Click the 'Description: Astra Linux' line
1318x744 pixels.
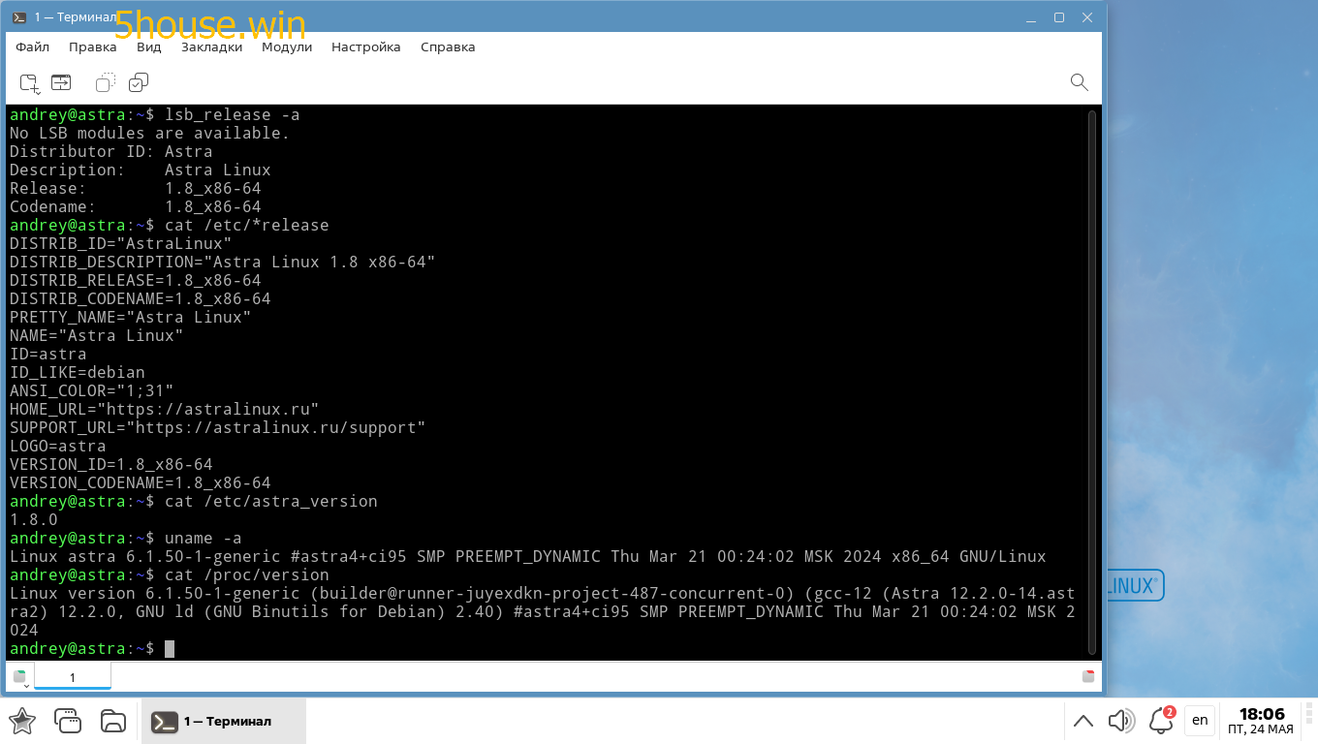pyautogui.click(x=141, y=170)
